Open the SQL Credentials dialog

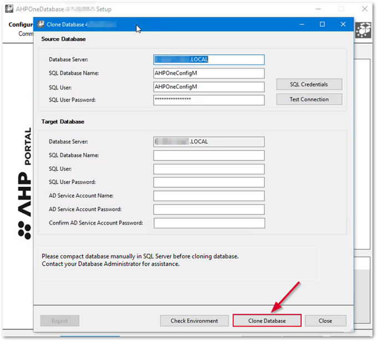click(x=309, y=84)
